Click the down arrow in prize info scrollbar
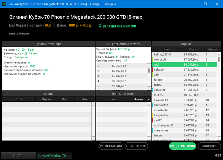223x160 pixels. pyautogui.click(x=149, y=88)
